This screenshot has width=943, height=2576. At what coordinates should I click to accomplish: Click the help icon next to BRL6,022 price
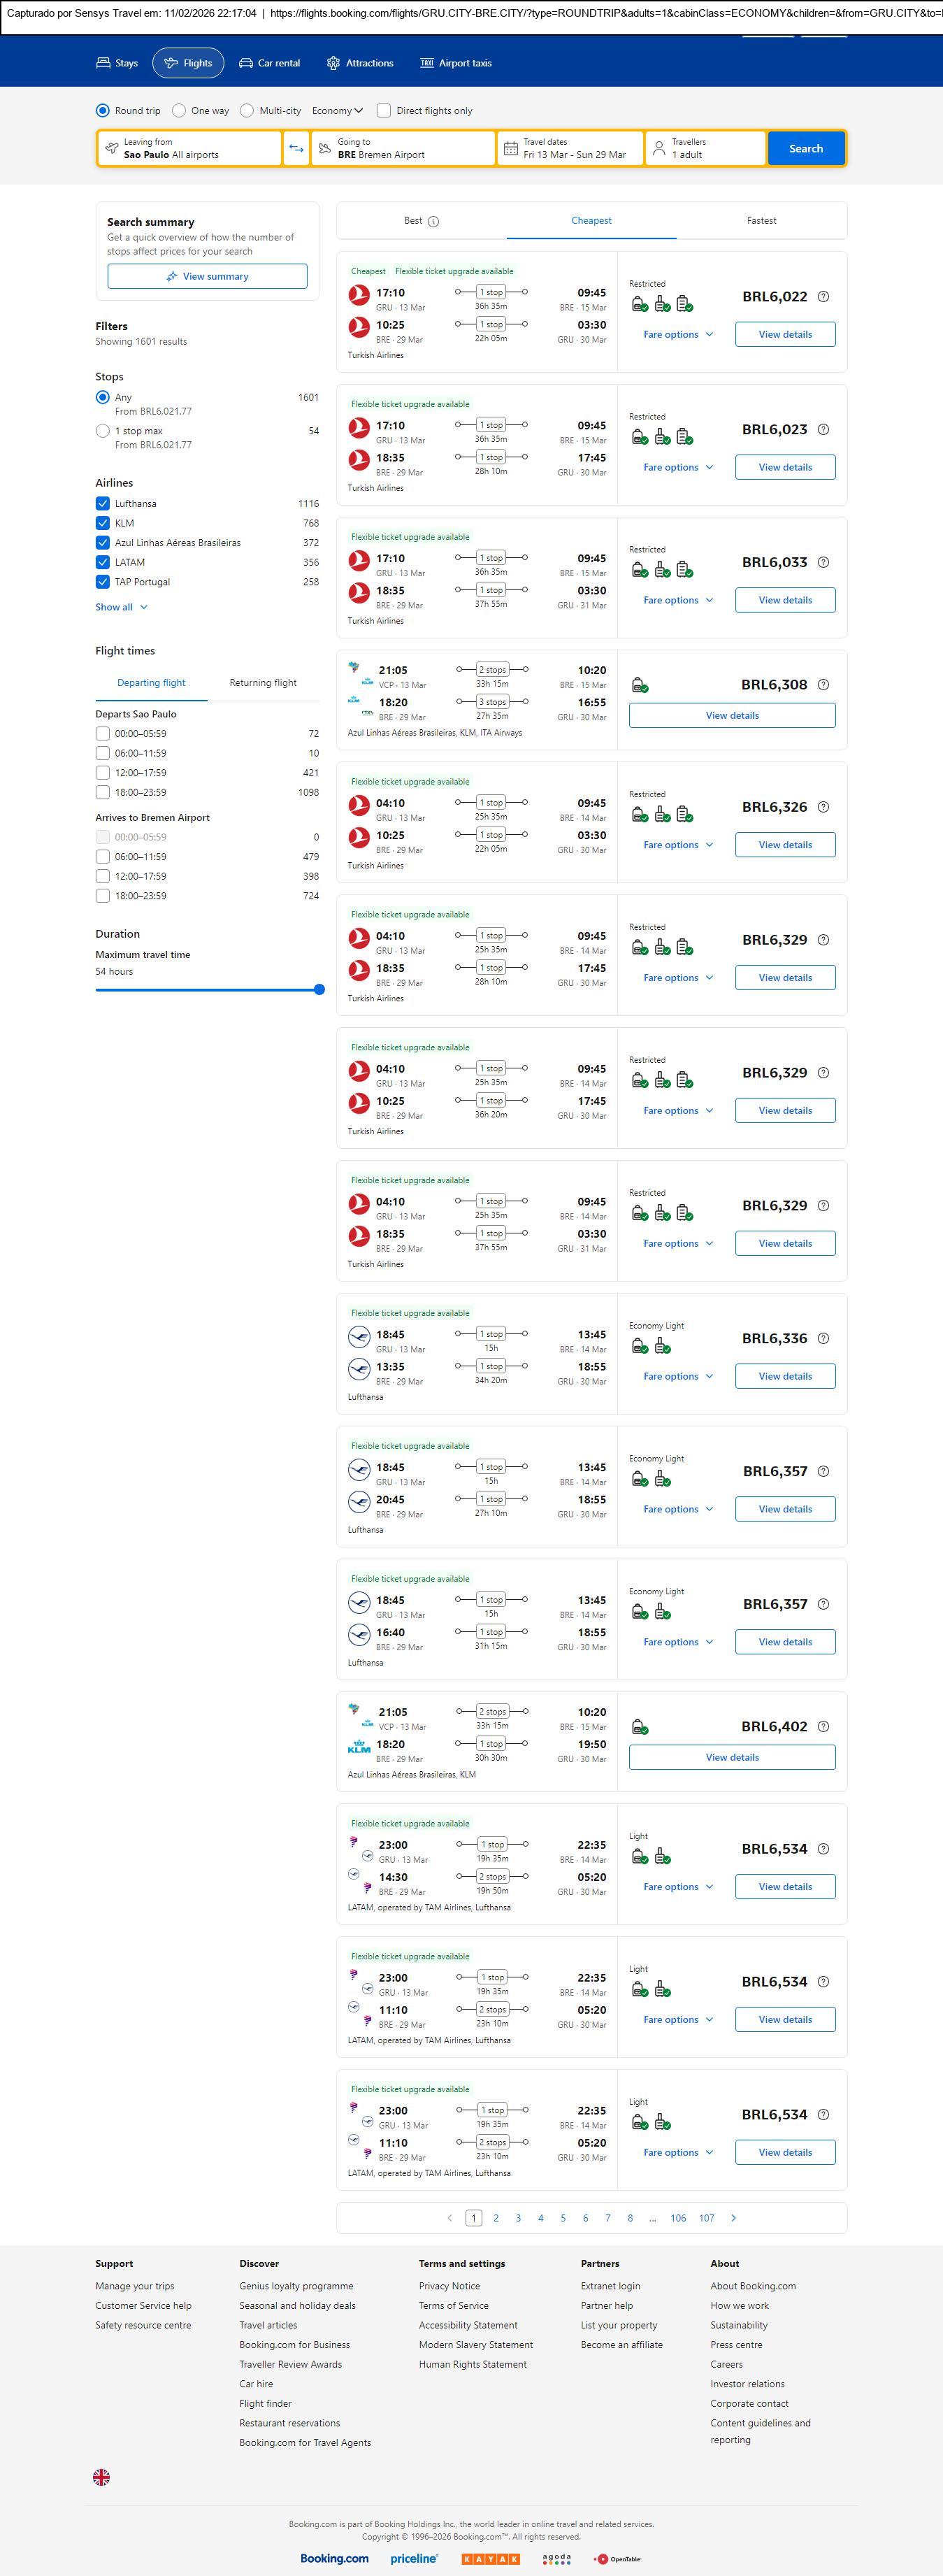(x=823, y=297)
